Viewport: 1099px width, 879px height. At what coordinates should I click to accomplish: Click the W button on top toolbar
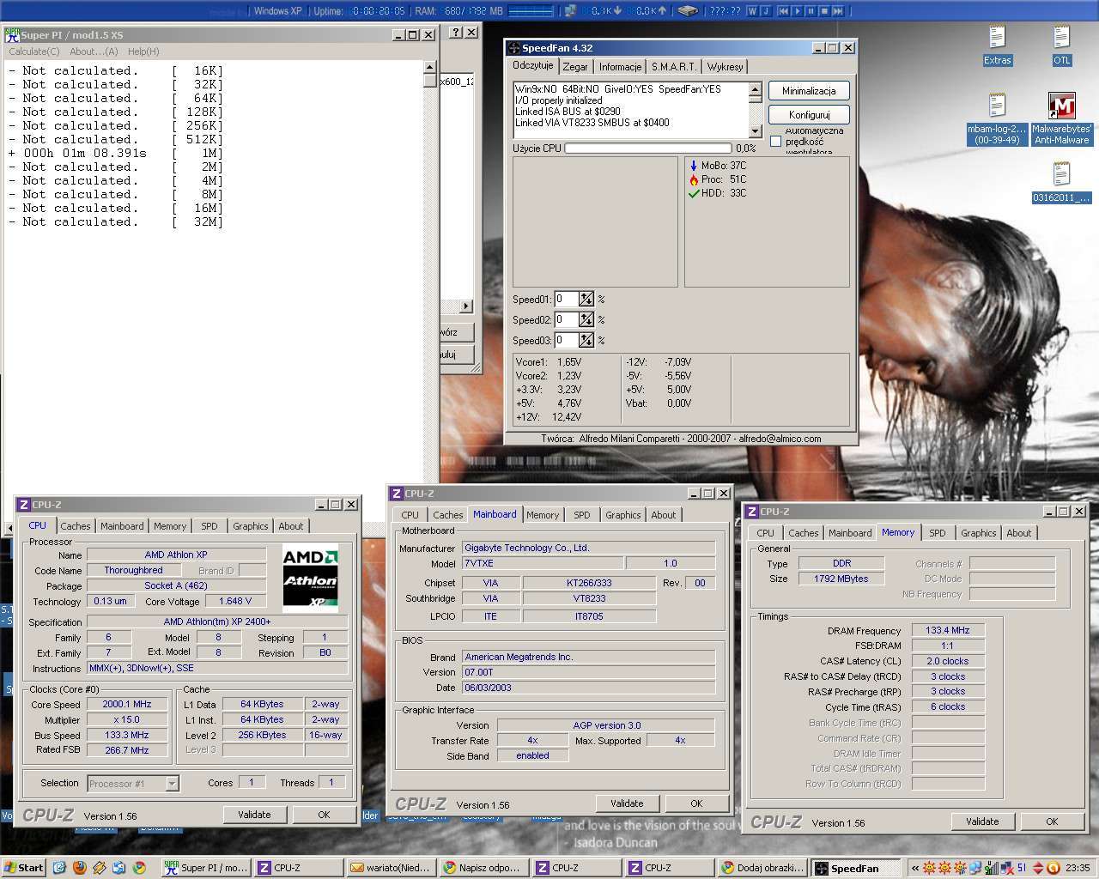[x=752, y=11]
